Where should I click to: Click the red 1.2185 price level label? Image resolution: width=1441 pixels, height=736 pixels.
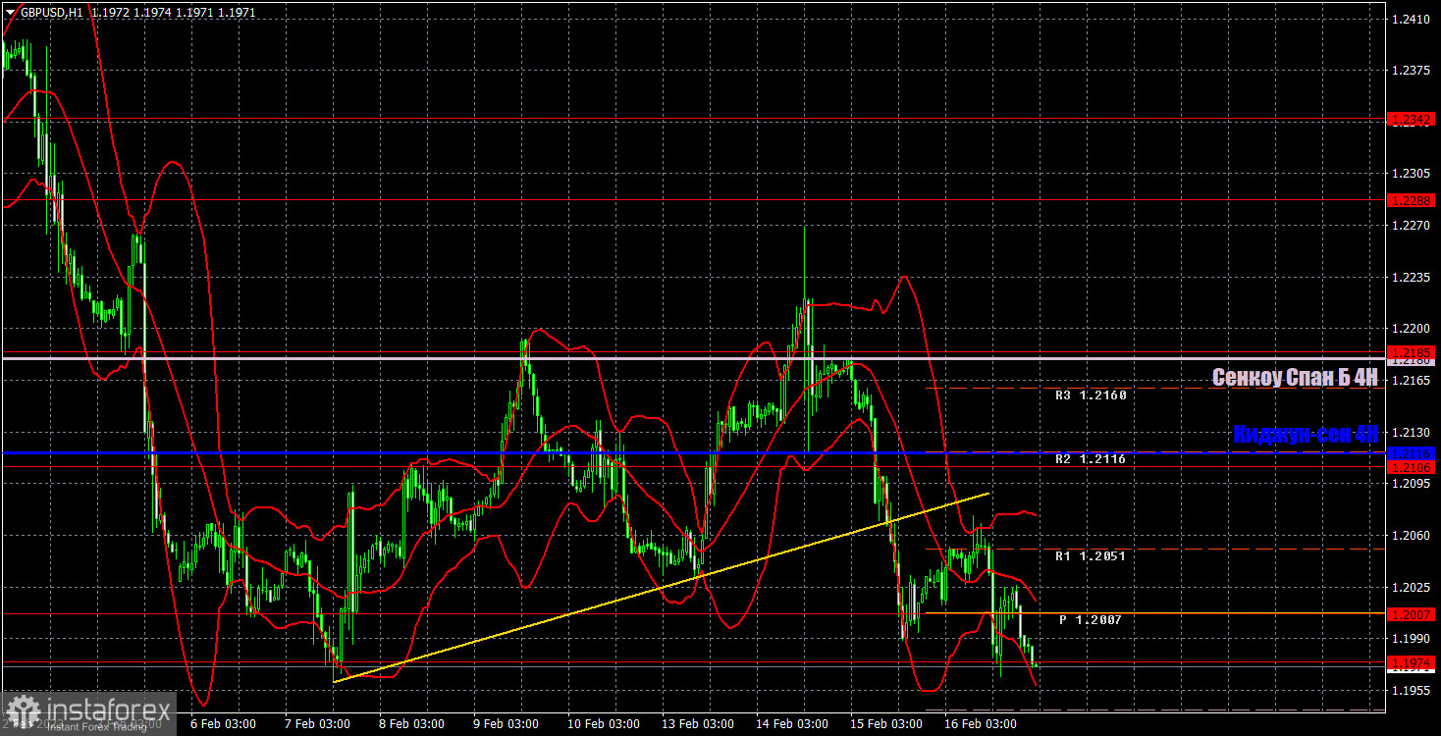[1413, 352]
